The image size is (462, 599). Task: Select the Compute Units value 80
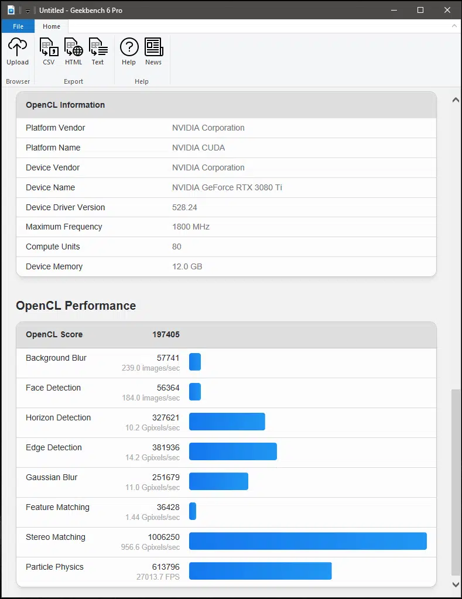(177, 247)
